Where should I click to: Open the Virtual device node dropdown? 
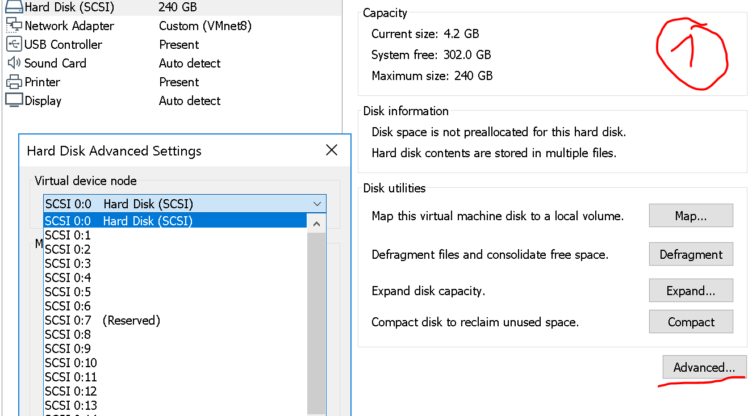click(317, 204)
